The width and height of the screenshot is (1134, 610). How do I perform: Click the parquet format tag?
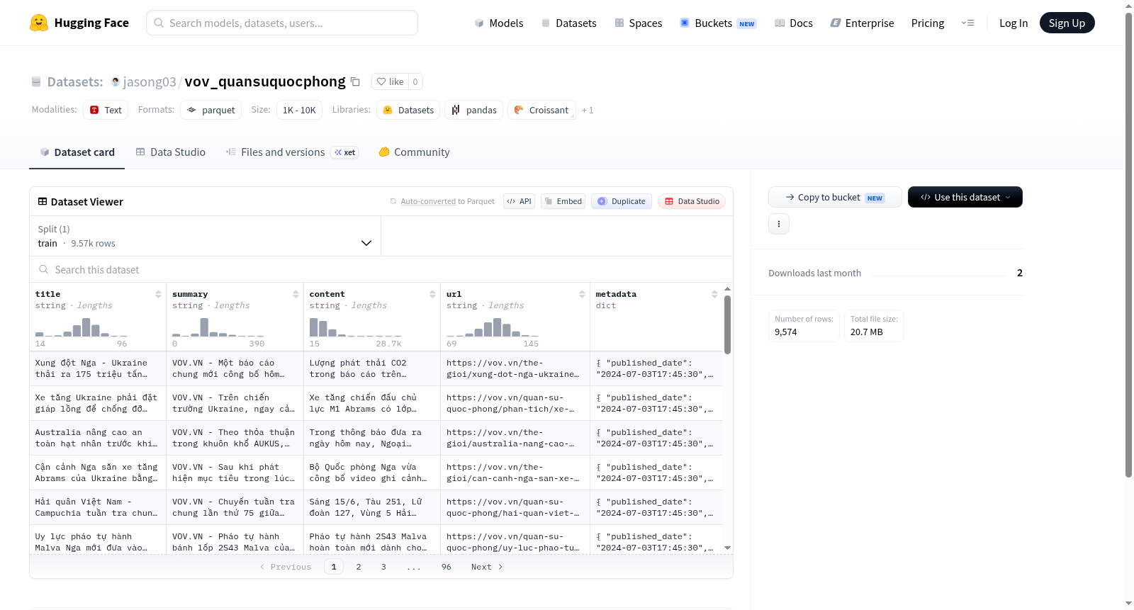[x=210, y=110]
